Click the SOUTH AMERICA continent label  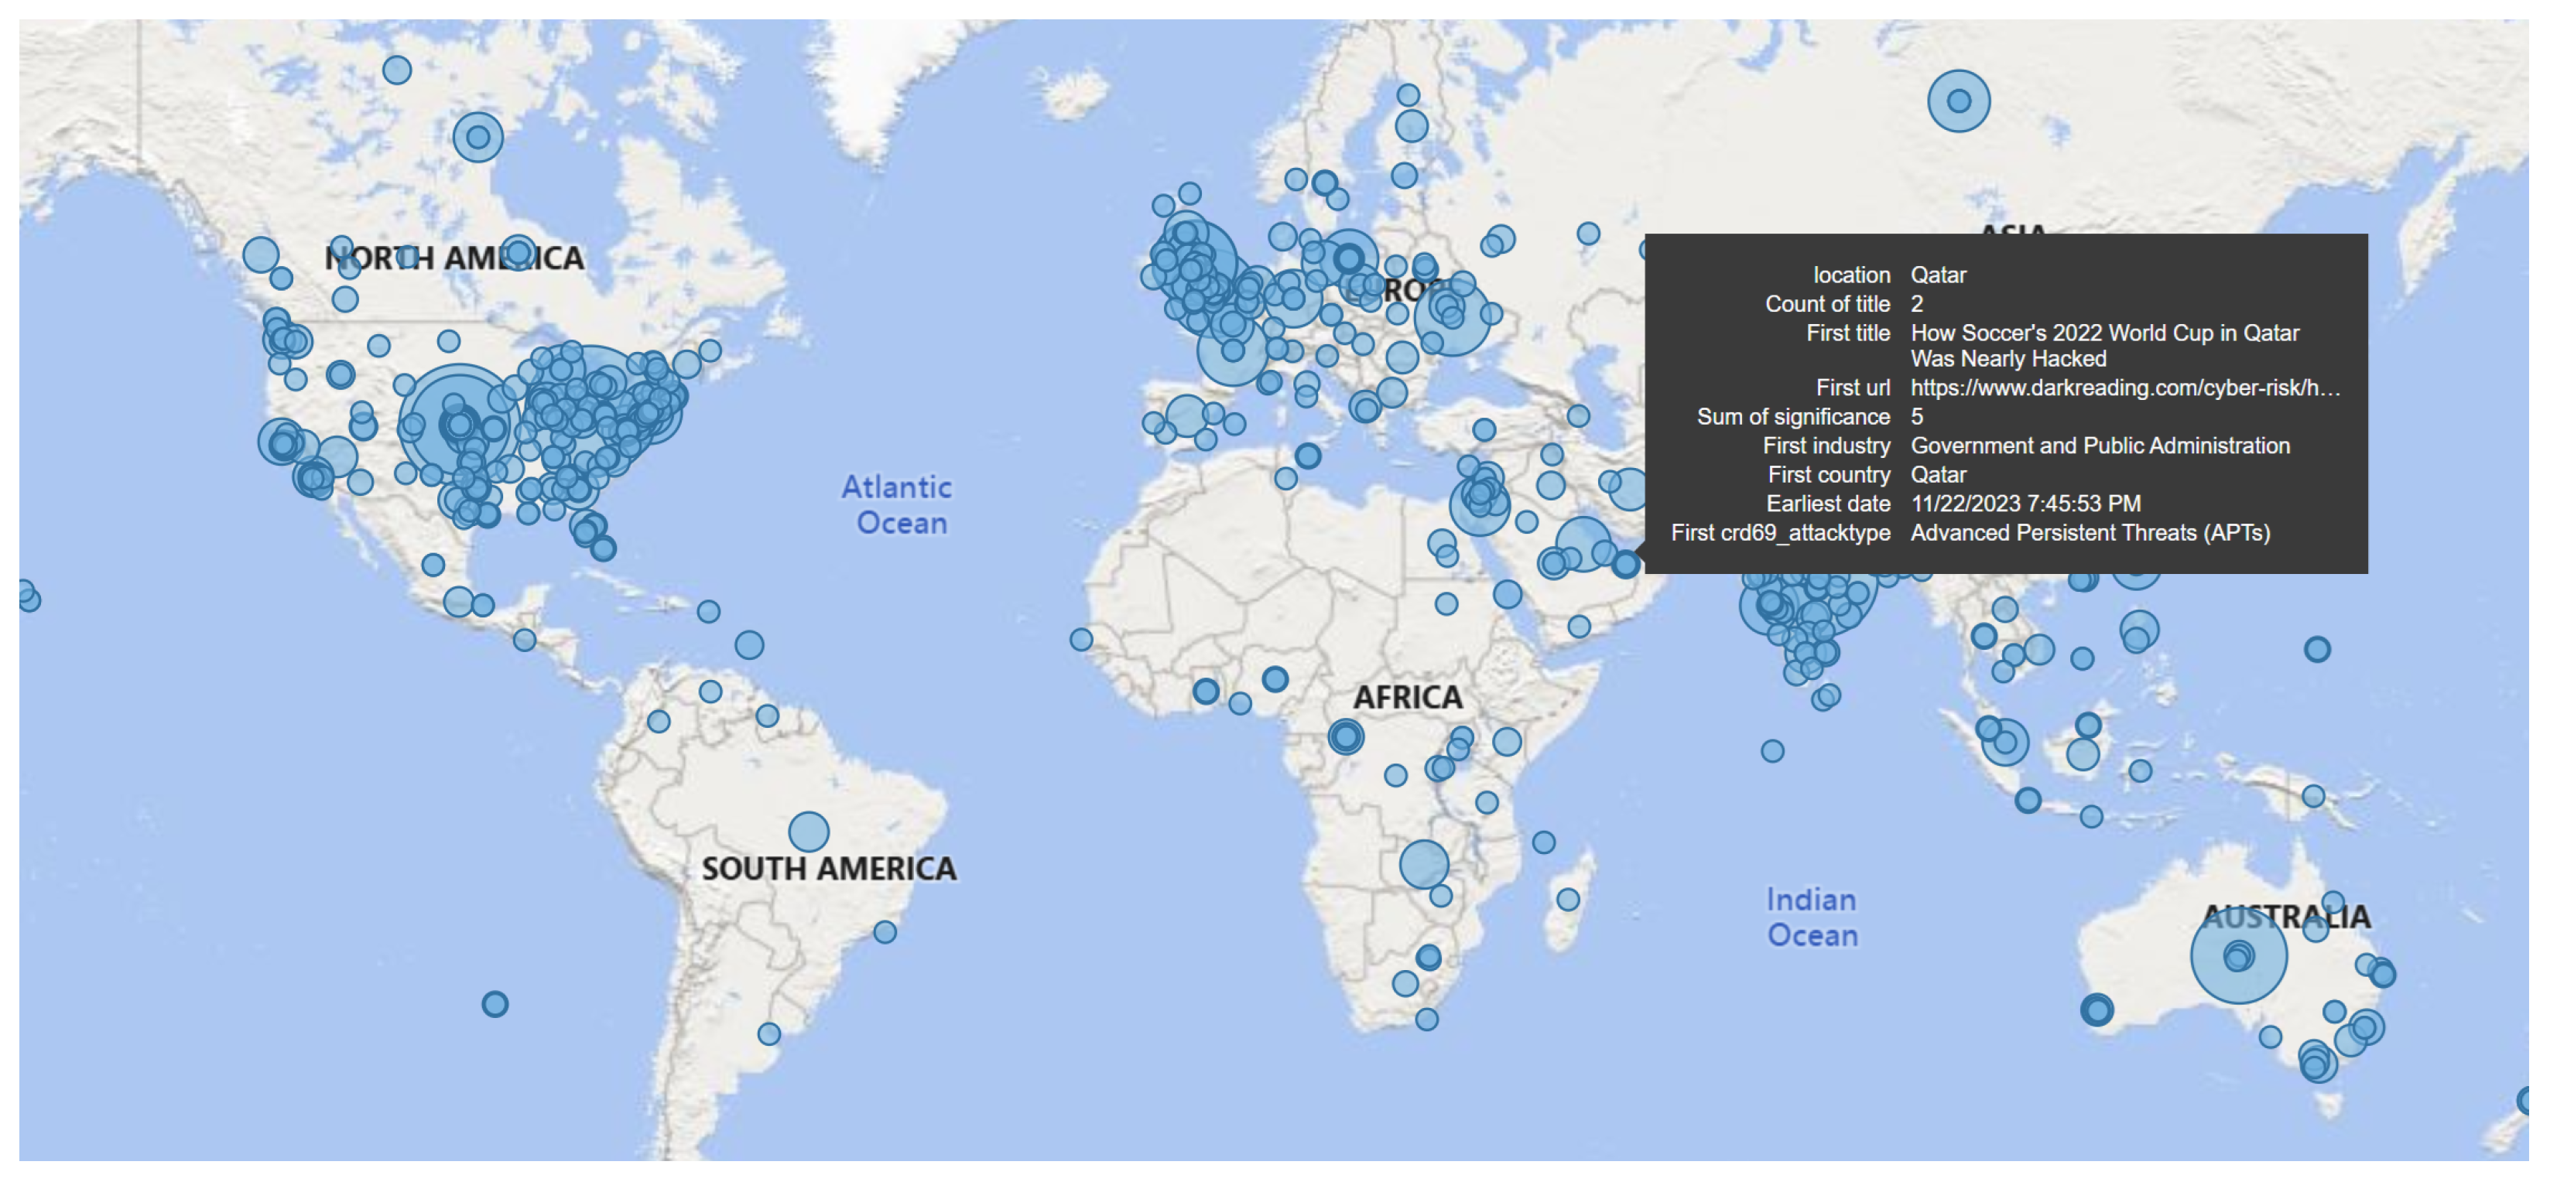829,869
